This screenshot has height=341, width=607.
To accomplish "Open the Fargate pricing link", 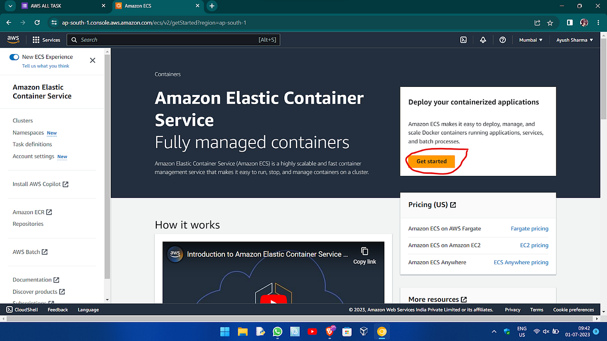I will [529, 228].
